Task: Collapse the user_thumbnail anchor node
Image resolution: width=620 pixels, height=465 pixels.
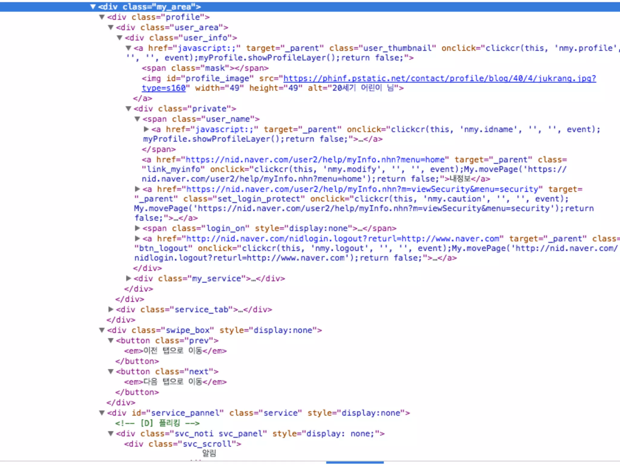Action: click(129, 48)
